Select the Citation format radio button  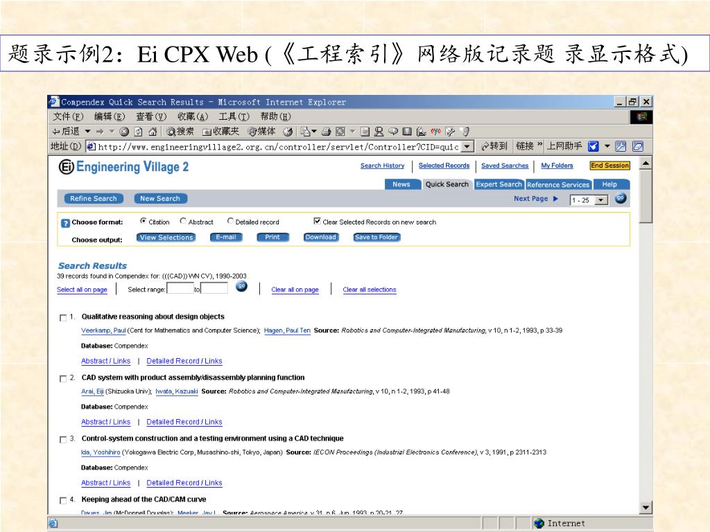[x=143, y=221]
